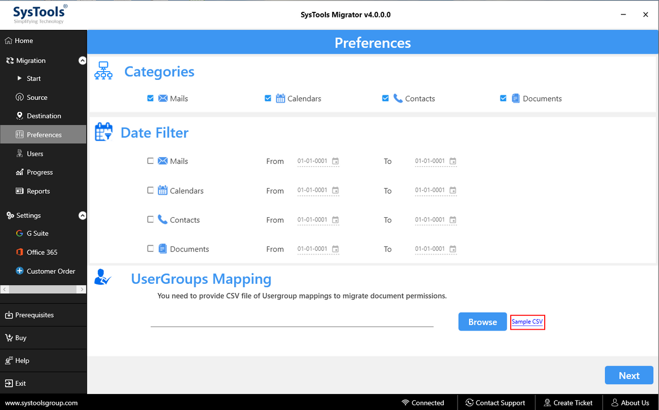Click the phone icon in Date Filter Contacts row
This screenshot has width=659, height=410.
click(163, 219)
